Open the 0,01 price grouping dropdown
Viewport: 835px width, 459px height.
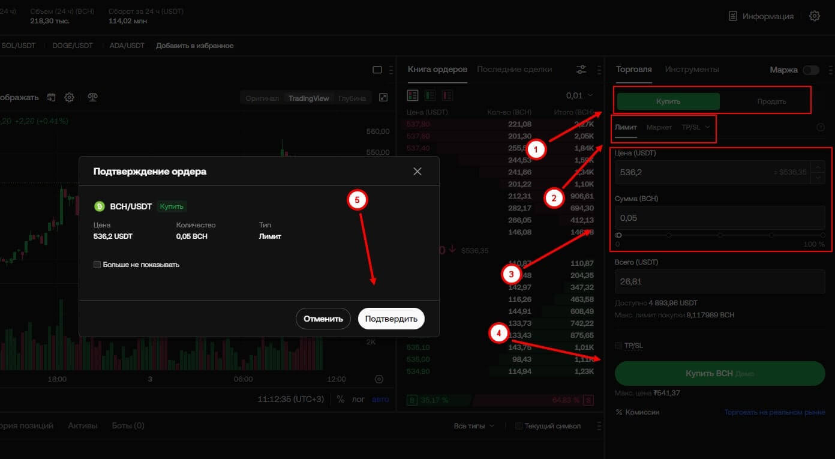579,95
